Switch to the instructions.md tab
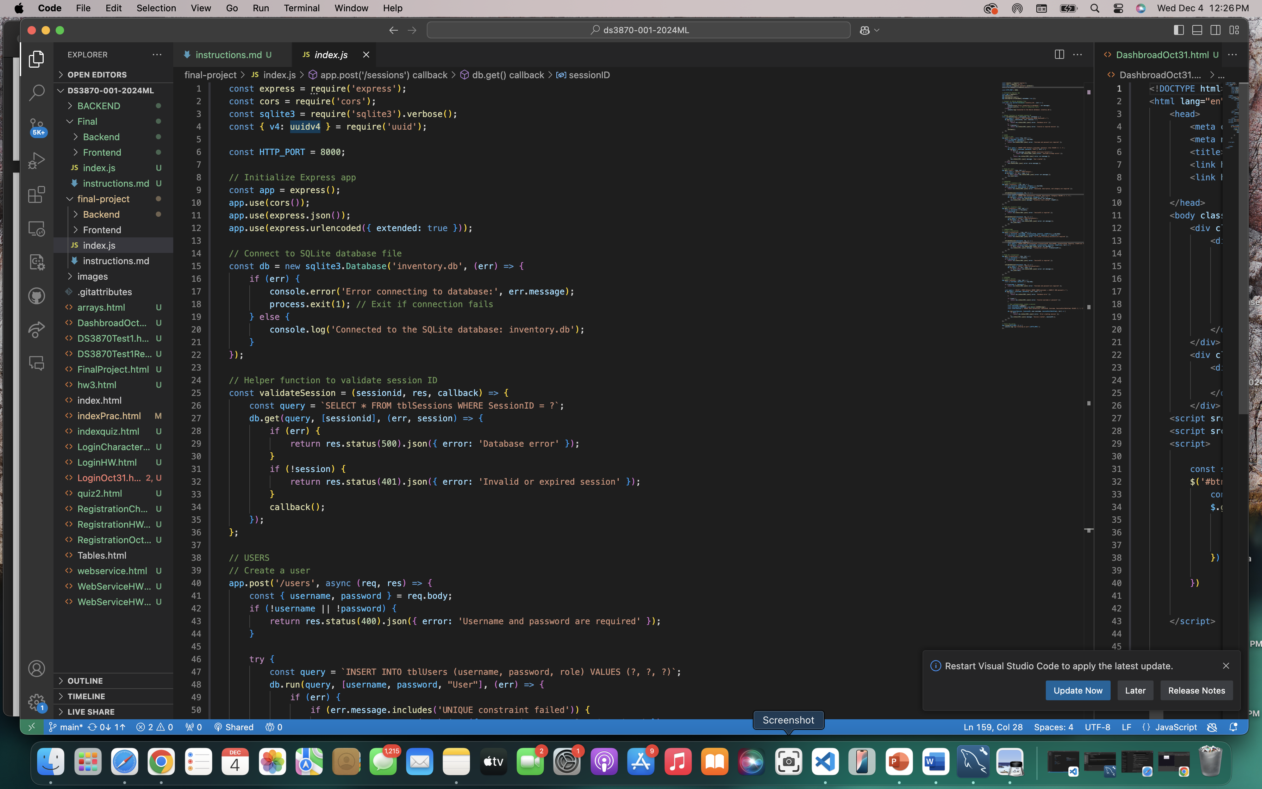This screenshot has width=1262, height=789. (229, 55)
